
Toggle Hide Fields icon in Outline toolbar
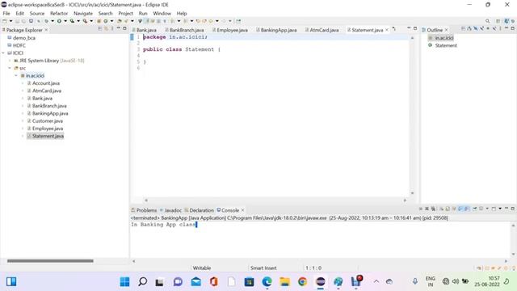pyautogui.click(x=476, y=29)
